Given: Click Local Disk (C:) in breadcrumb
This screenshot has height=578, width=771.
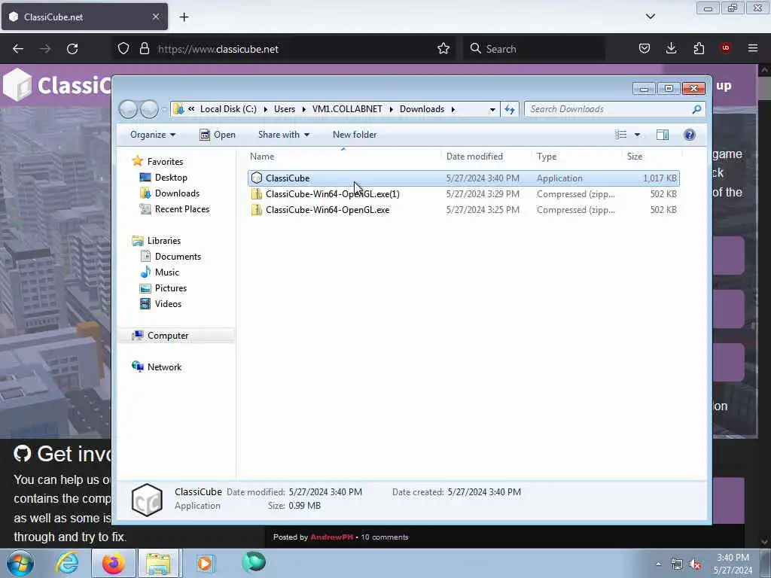Looking at the screenshot, I should pyautogui.click(x=228, y=109).
